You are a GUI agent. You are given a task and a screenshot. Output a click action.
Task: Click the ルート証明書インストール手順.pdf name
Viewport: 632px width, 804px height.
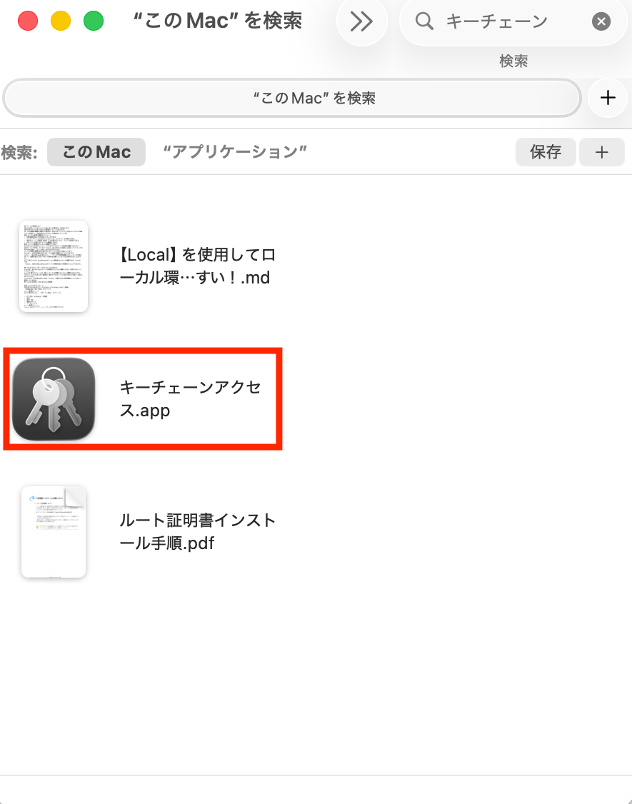tap(198, 532)
